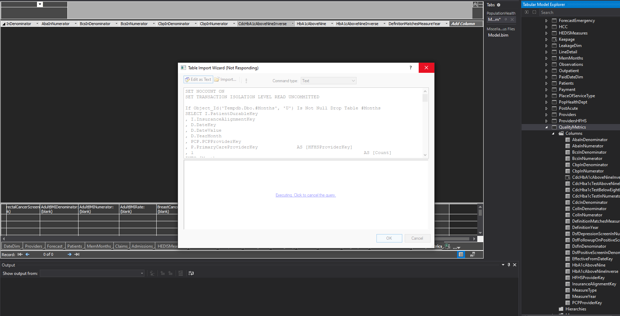620x316 pixels.
Task: Switch to the MemMonths tab
Action: pyautogui.click(x=99, y=246)
